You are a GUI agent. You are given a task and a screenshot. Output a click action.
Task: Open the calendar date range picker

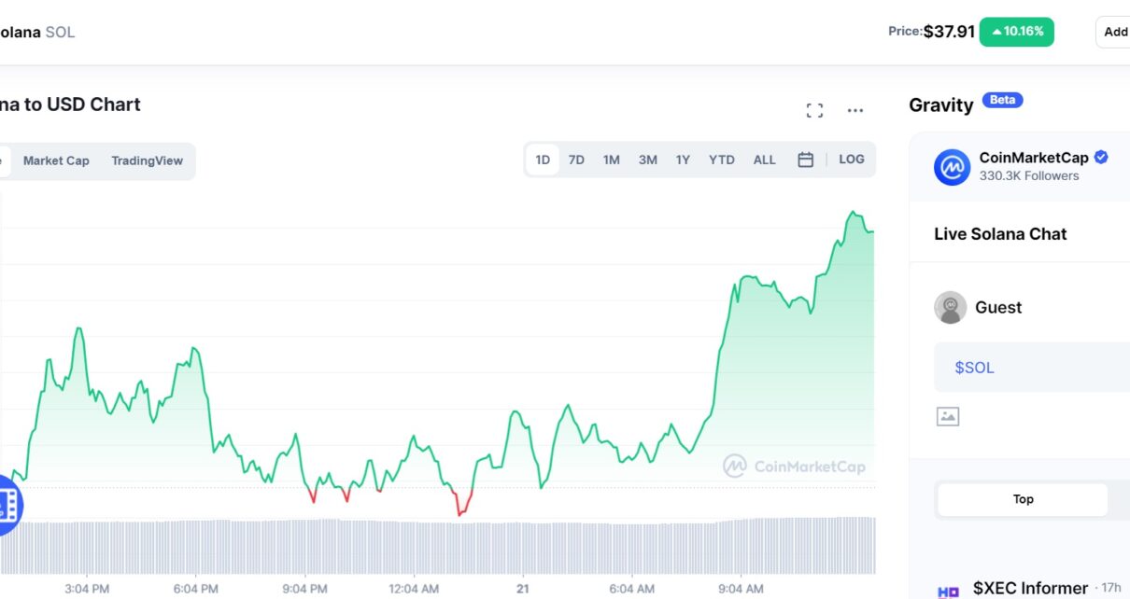[x=805, y=160]
